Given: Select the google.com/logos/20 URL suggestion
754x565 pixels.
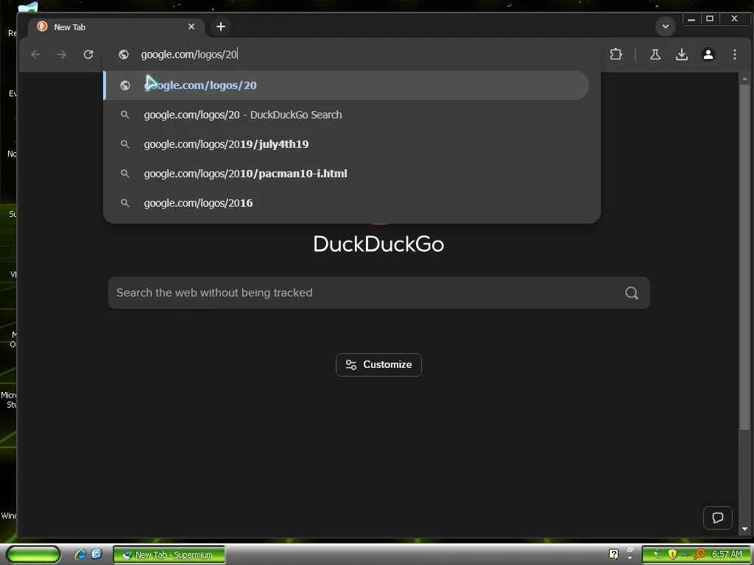Looking at the screenshot, I should tap(347, 85).
